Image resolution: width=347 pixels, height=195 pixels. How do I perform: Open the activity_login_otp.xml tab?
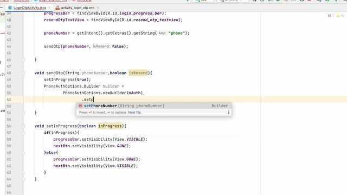78,8
